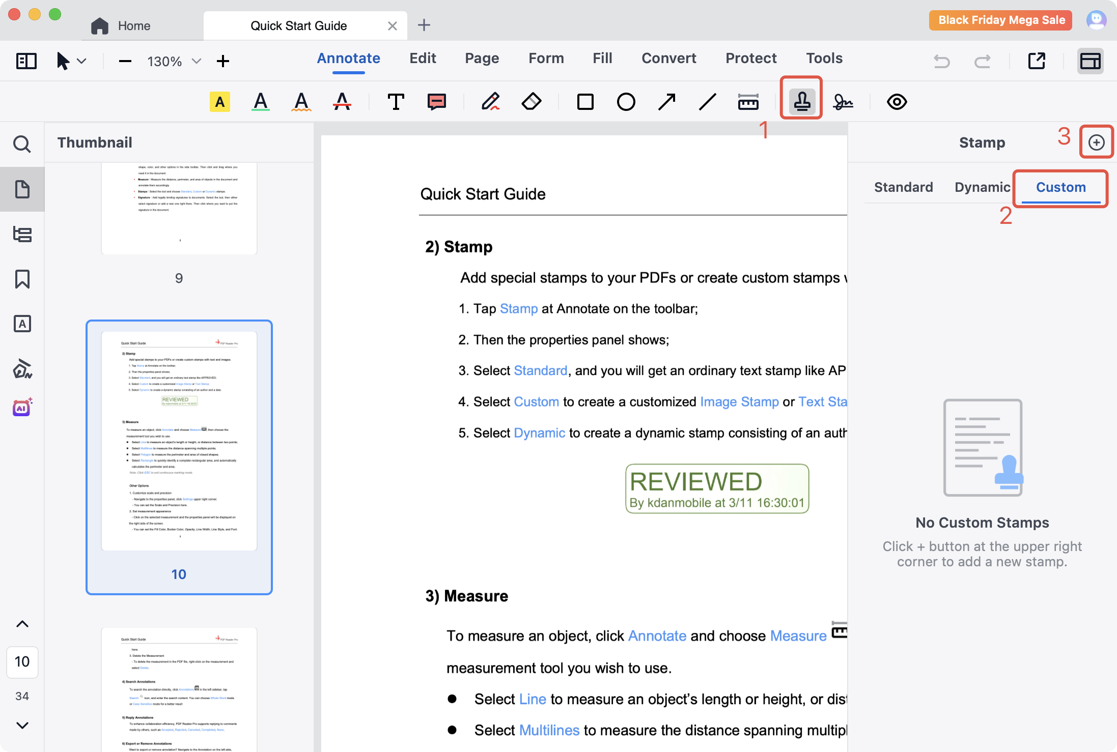
Task: Toggle the right properties panel
Action: tap(1090, 61)
